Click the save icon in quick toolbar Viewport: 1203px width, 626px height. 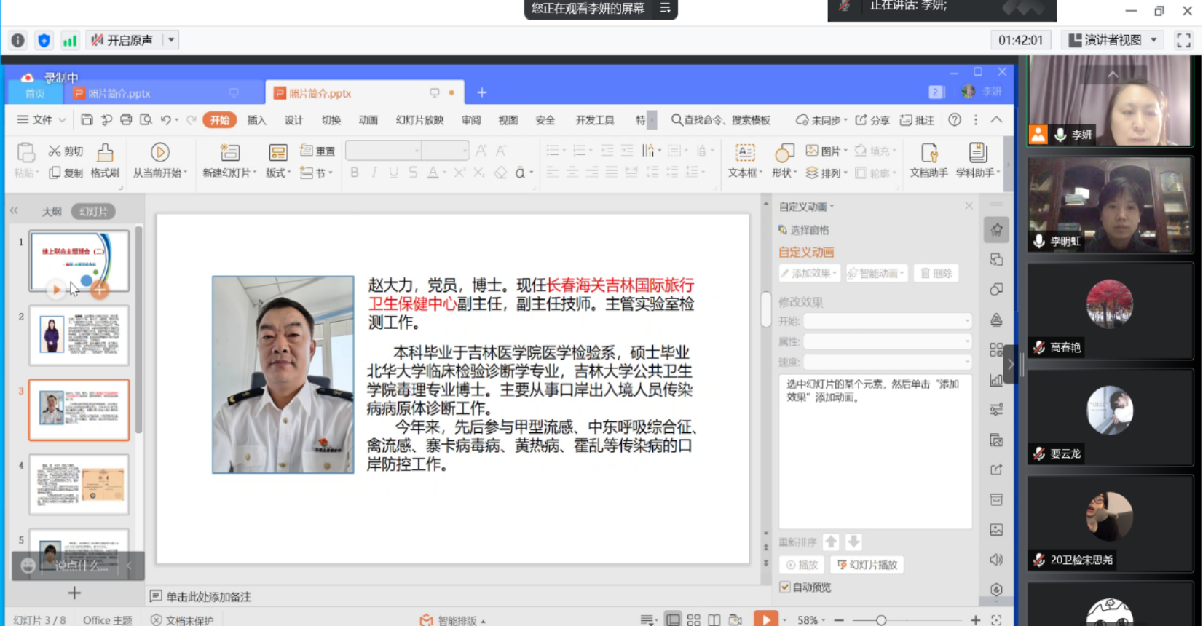pos(87,120)
